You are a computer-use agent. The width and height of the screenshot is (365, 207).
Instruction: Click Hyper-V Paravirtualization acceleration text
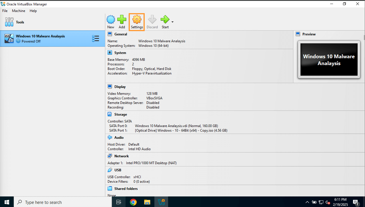click(152, 73)
